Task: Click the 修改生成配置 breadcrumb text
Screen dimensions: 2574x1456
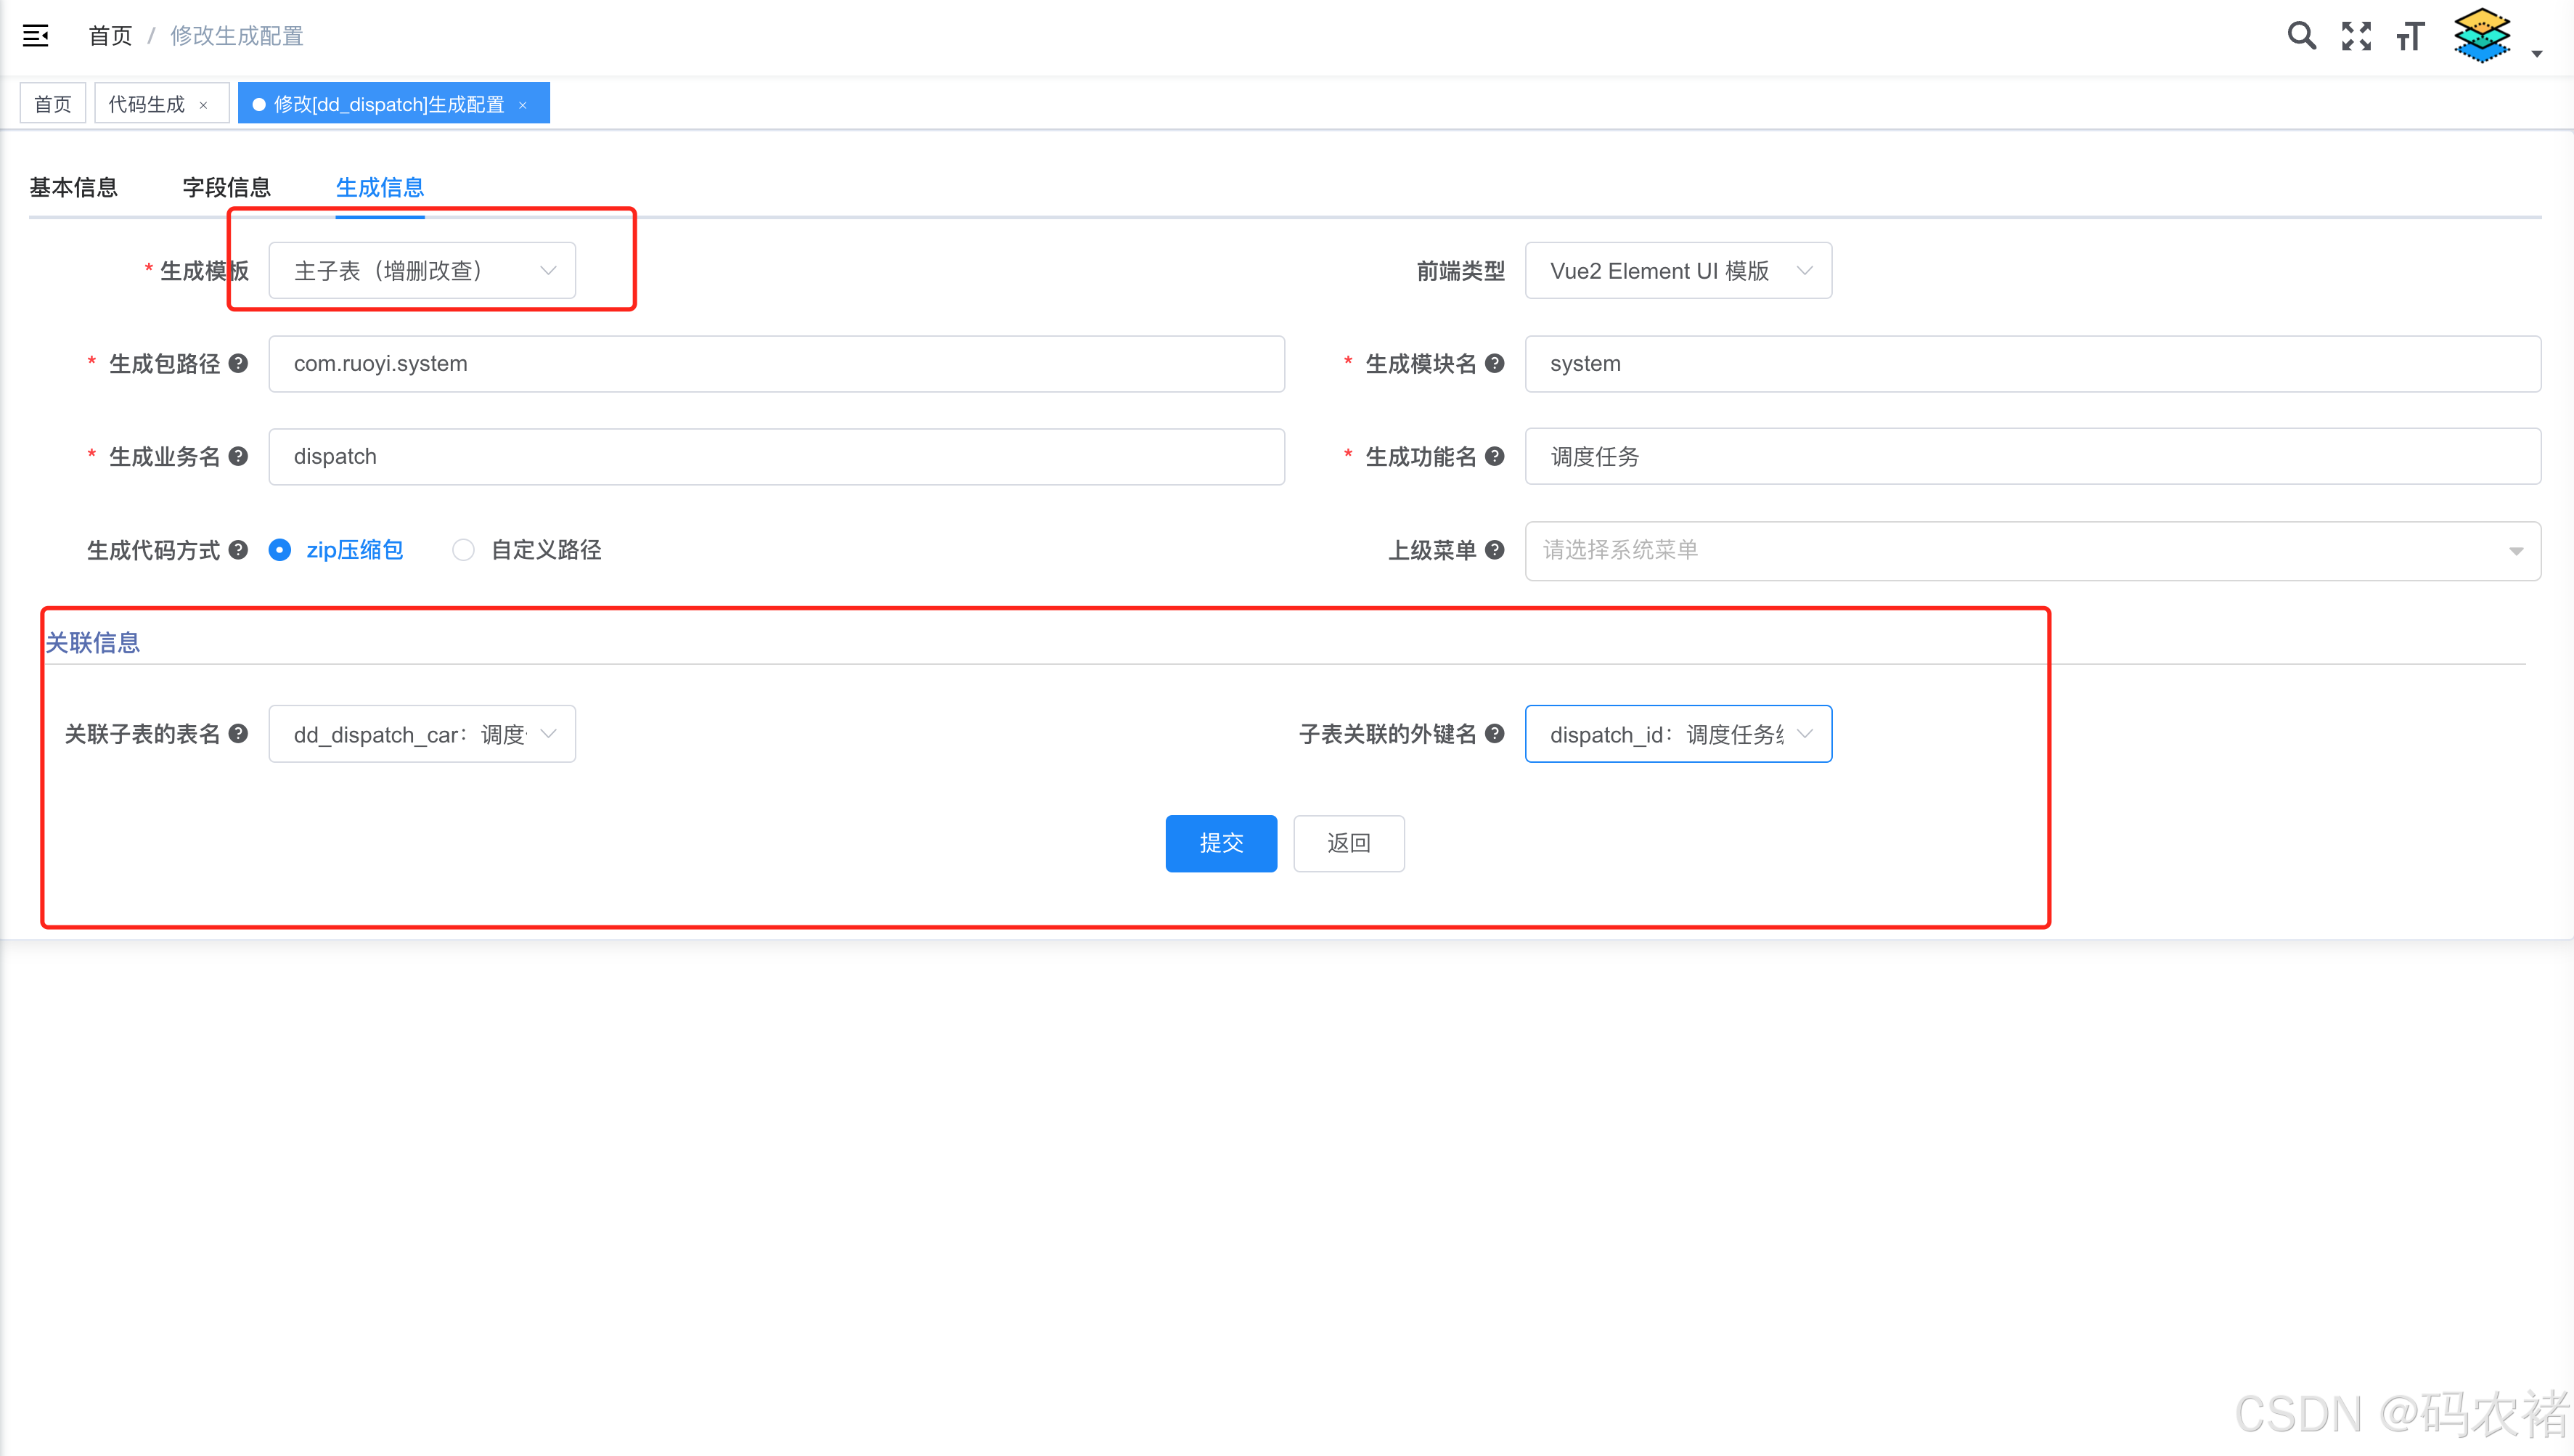Action: (237, 36)
